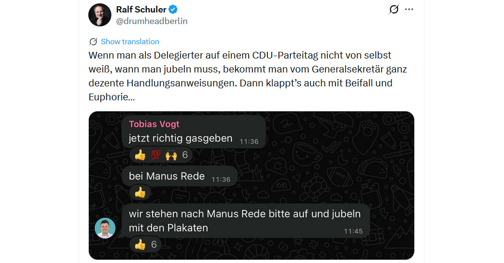Click the red 100 emoji reaction
Screen dimensions: 504x263
click(156, 155)
